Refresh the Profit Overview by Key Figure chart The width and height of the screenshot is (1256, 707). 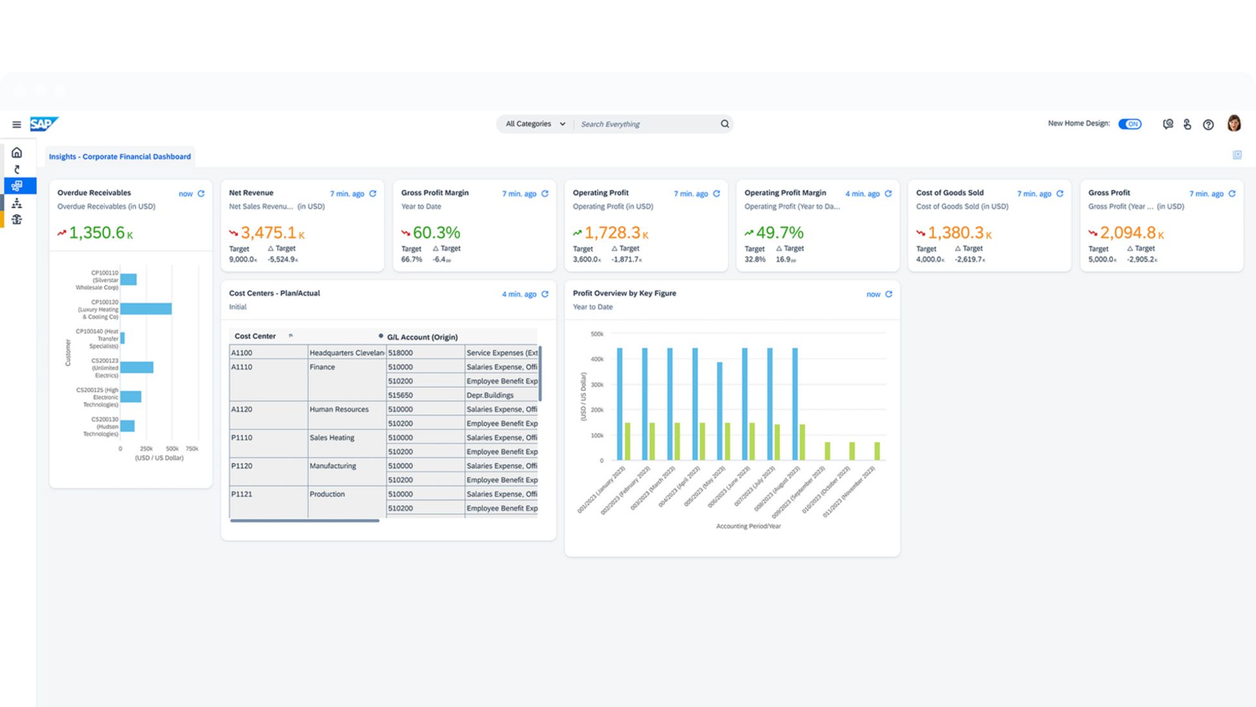click(889, 294)
